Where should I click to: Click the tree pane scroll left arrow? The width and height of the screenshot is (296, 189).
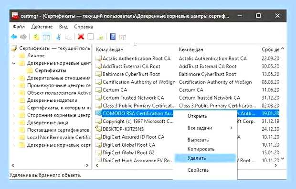(13, 166)
